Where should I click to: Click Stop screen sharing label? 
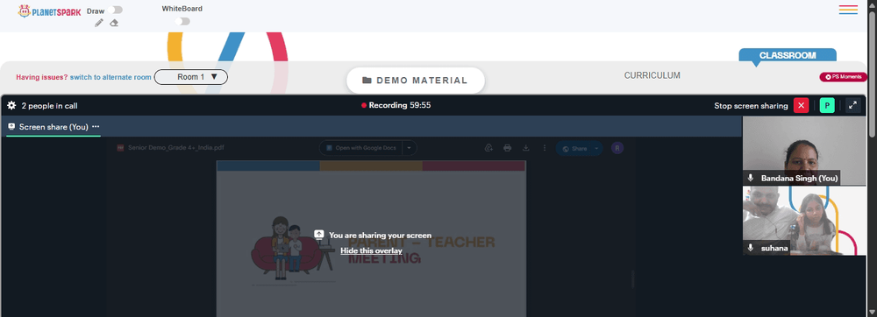(751, 105)
